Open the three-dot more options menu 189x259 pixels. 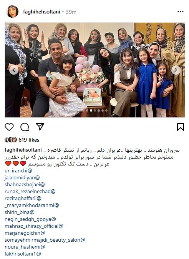pyautogui.click(x=181, y=12)
